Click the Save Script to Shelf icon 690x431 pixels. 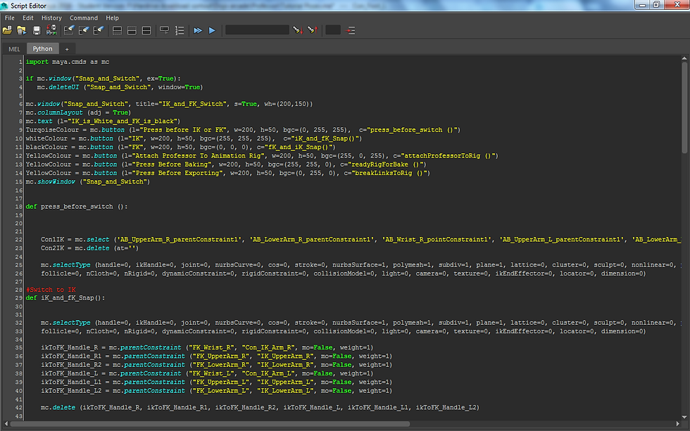point(51,30)
